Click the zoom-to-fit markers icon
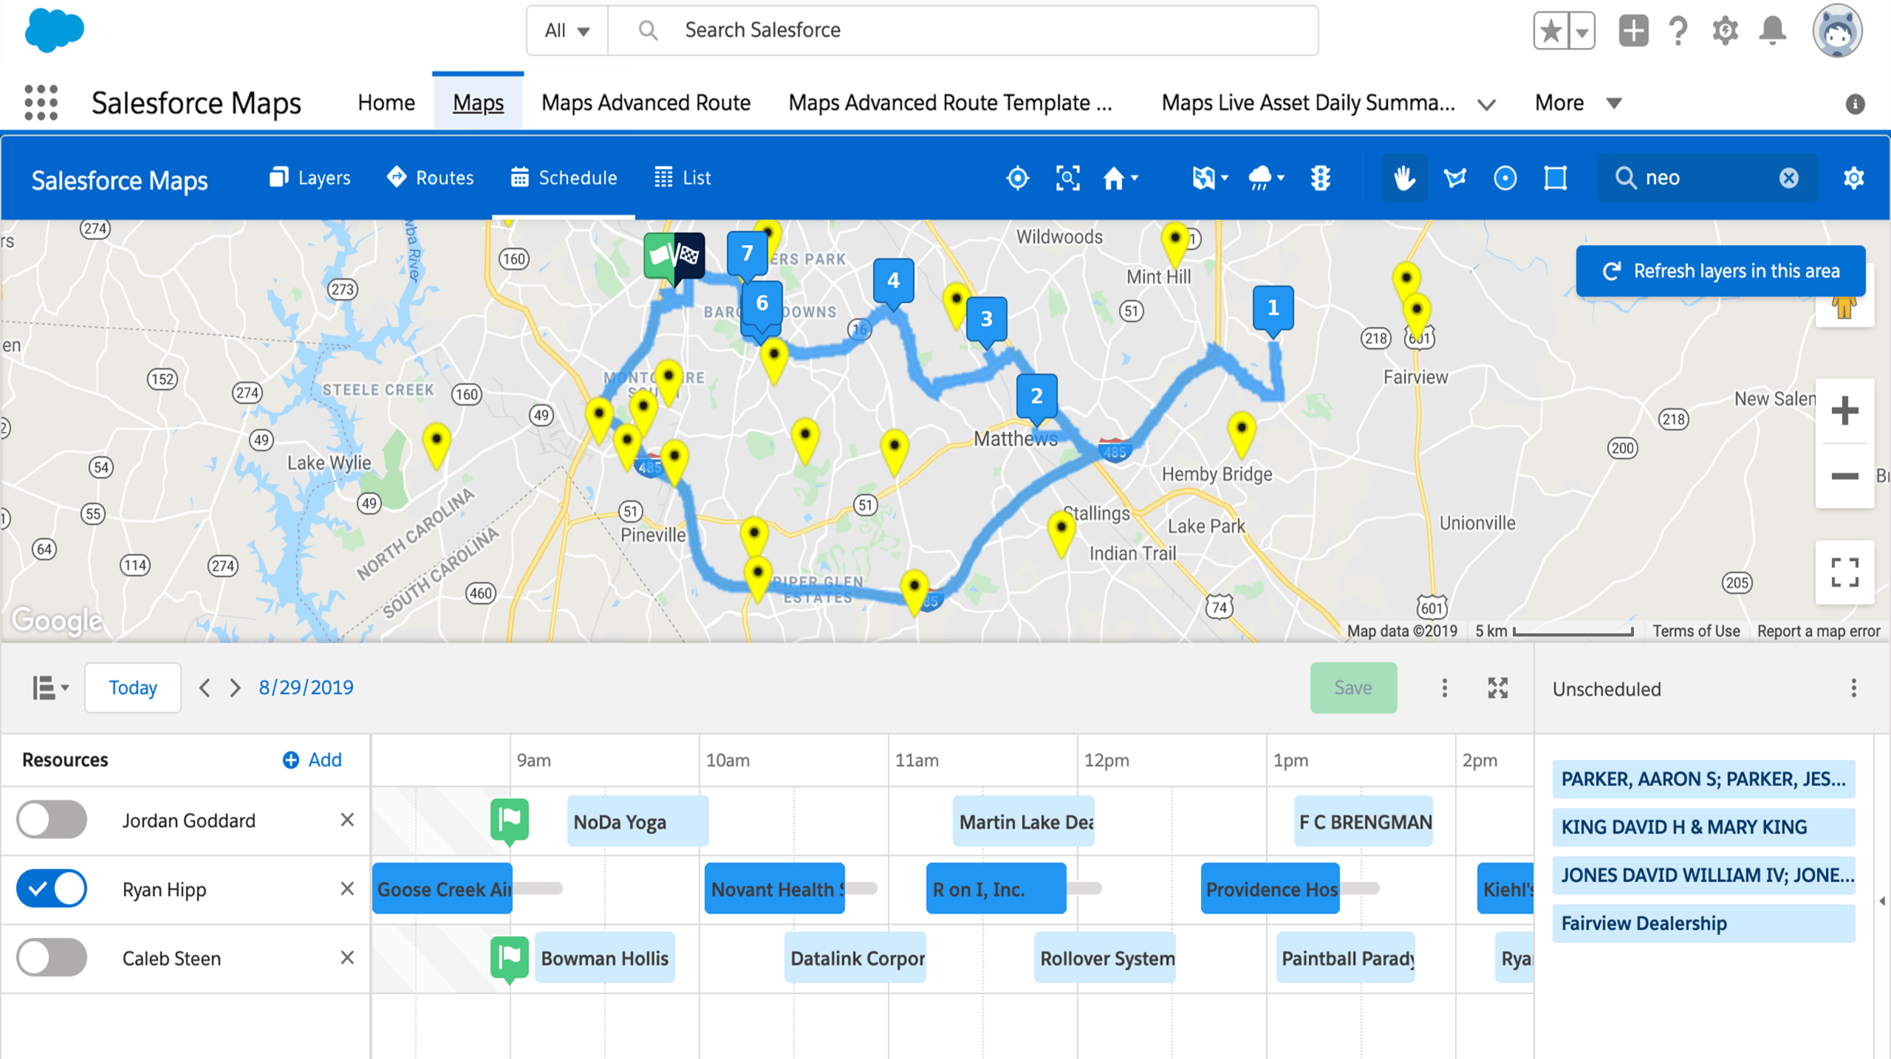1891x1059 pixels. (1068, 178)
